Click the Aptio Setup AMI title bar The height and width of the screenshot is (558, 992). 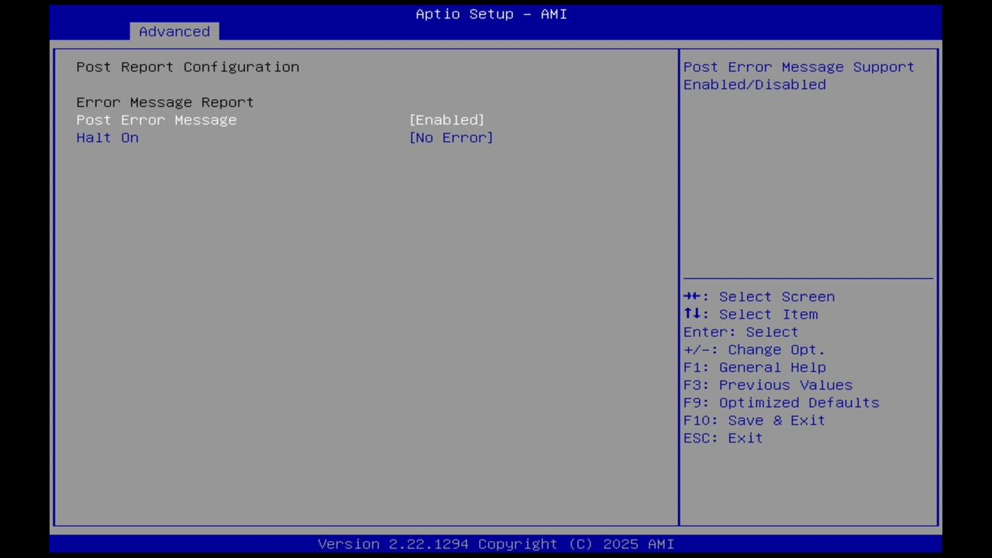(491, 14)
